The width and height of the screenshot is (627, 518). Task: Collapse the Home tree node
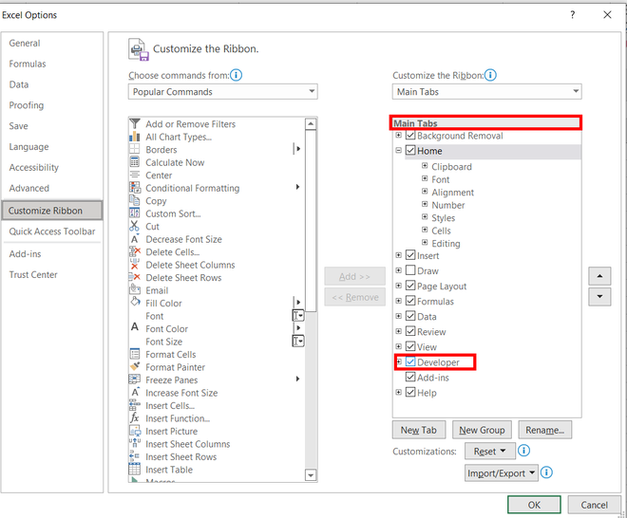[398, 151]
